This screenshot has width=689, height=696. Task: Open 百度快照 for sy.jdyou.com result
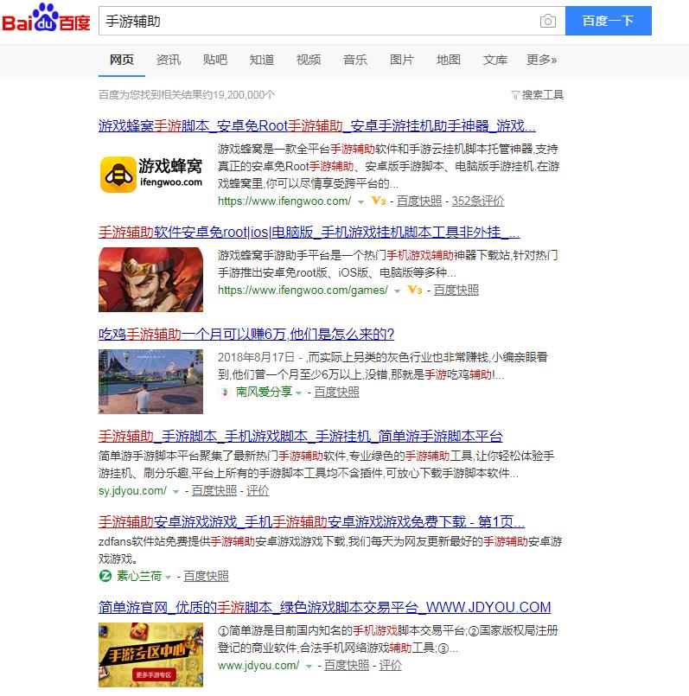pos(214,491)
